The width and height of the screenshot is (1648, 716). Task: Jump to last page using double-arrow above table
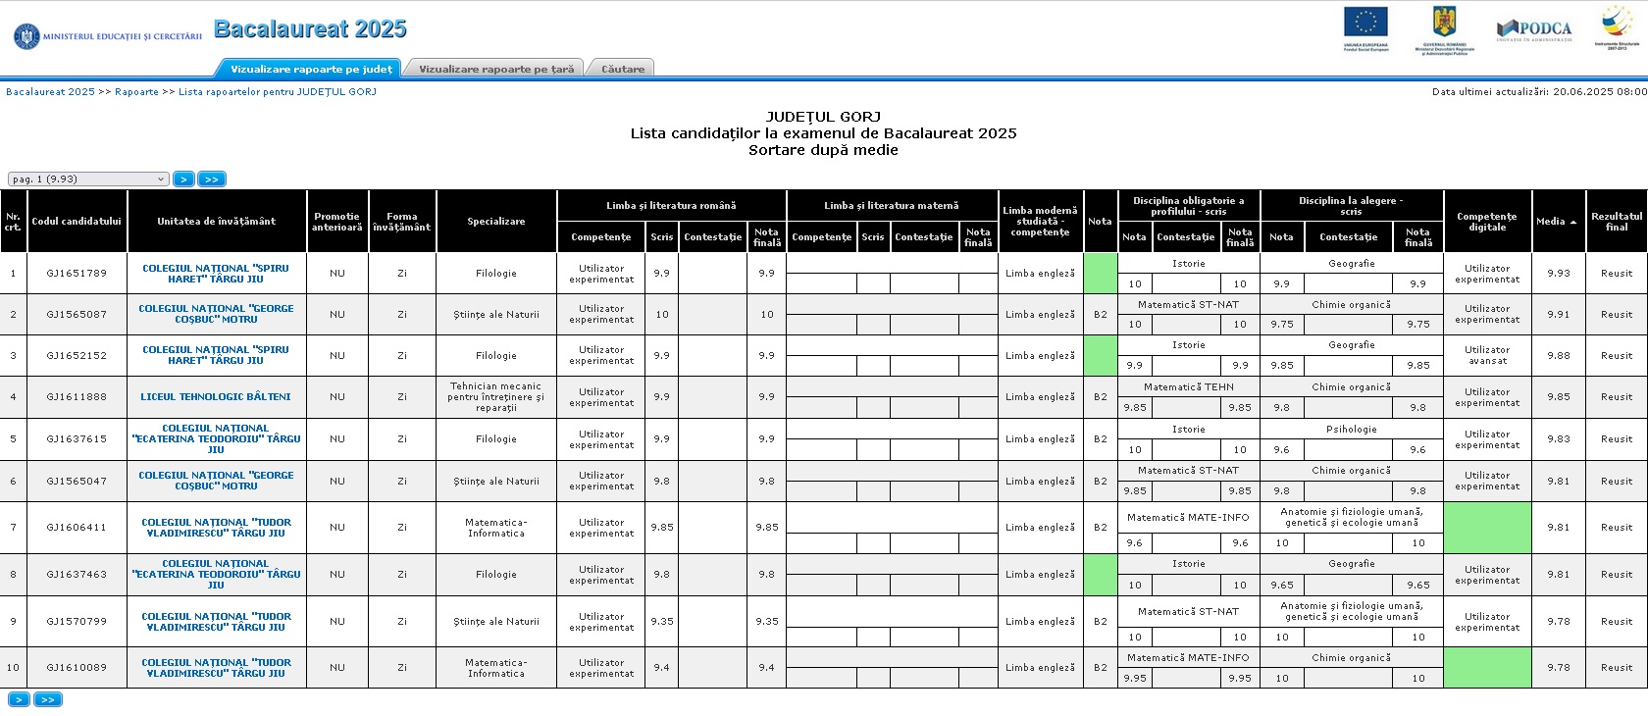coord(212,179)
